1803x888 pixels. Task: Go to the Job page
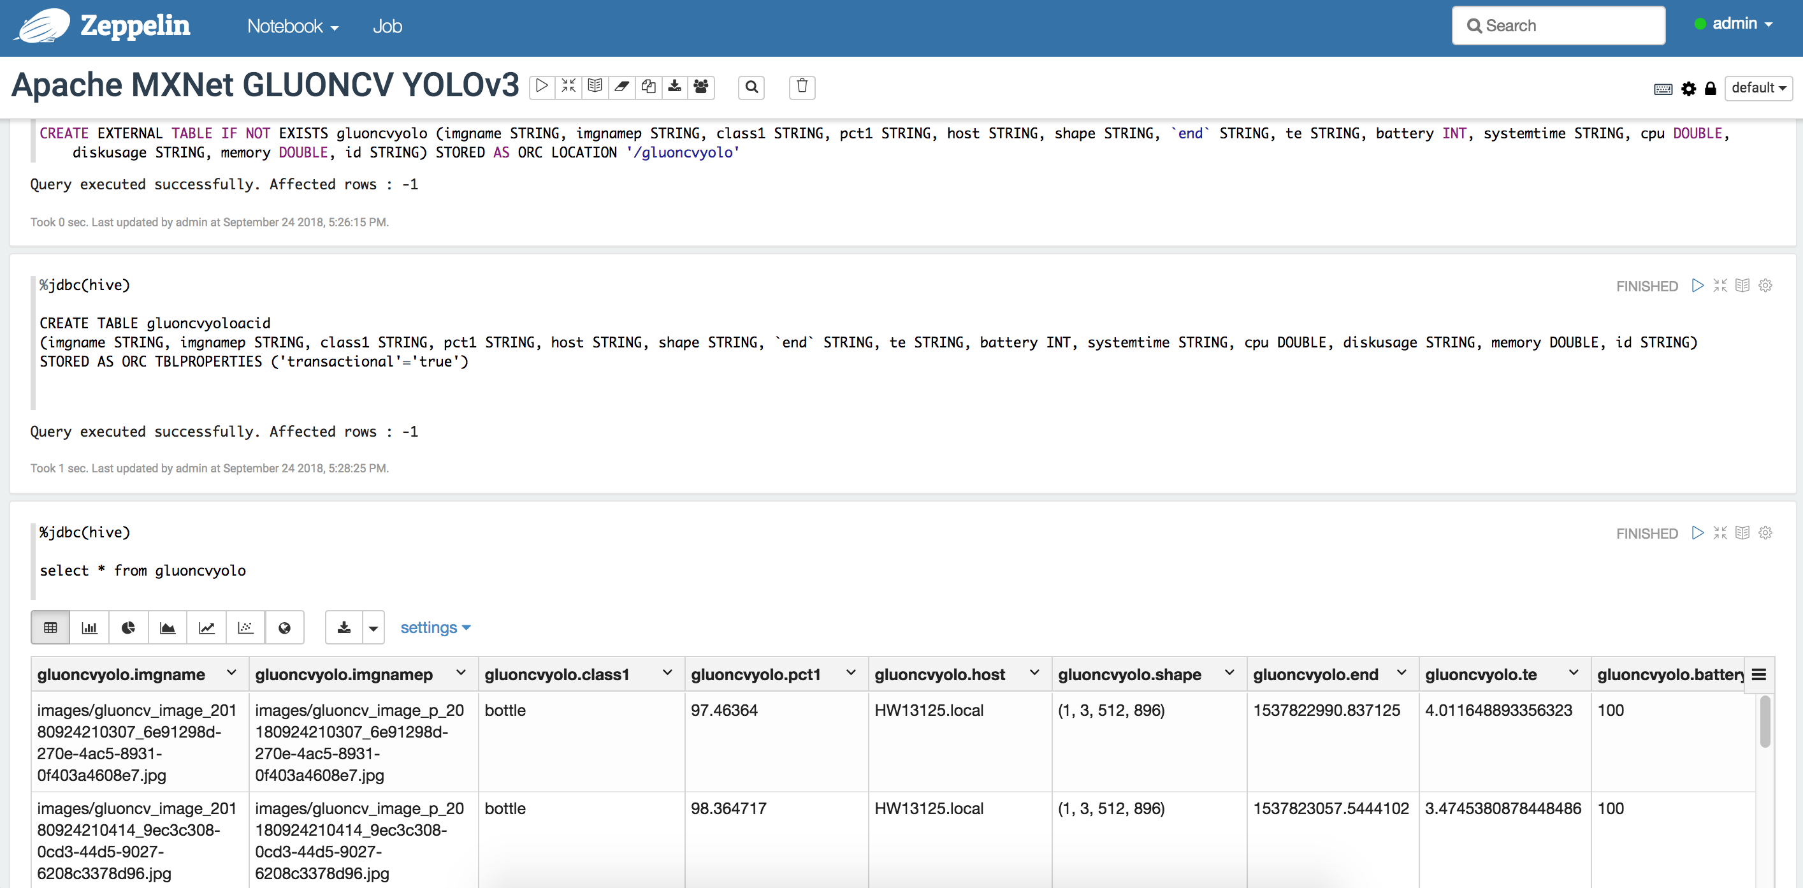click(x=387, y=27)
